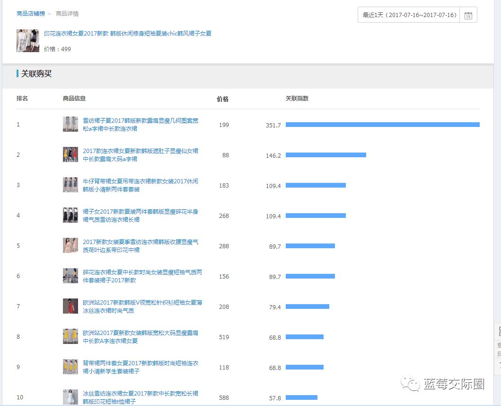
Task: Open rank 7 product link 欧洲站2017新款韩版V领
Action: pos(142,307)
